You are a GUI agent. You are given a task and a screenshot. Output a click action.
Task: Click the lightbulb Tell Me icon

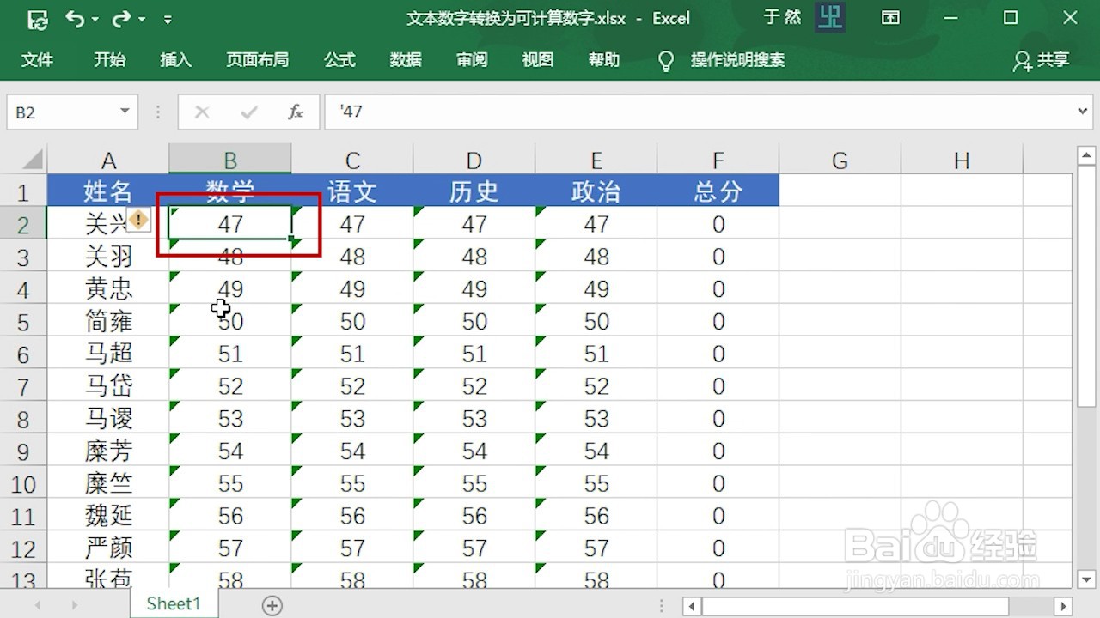(x=666, y=61)
